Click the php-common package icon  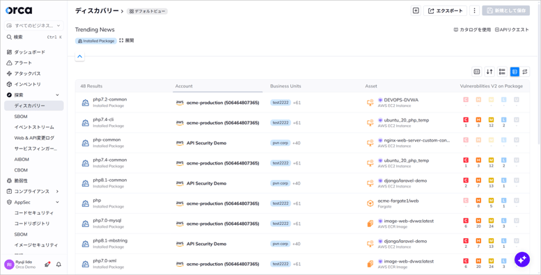point(85,143)
